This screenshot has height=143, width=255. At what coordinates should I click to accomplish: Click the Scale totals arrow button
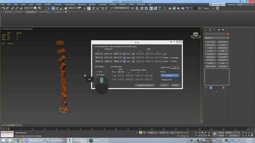click(133, 61)
